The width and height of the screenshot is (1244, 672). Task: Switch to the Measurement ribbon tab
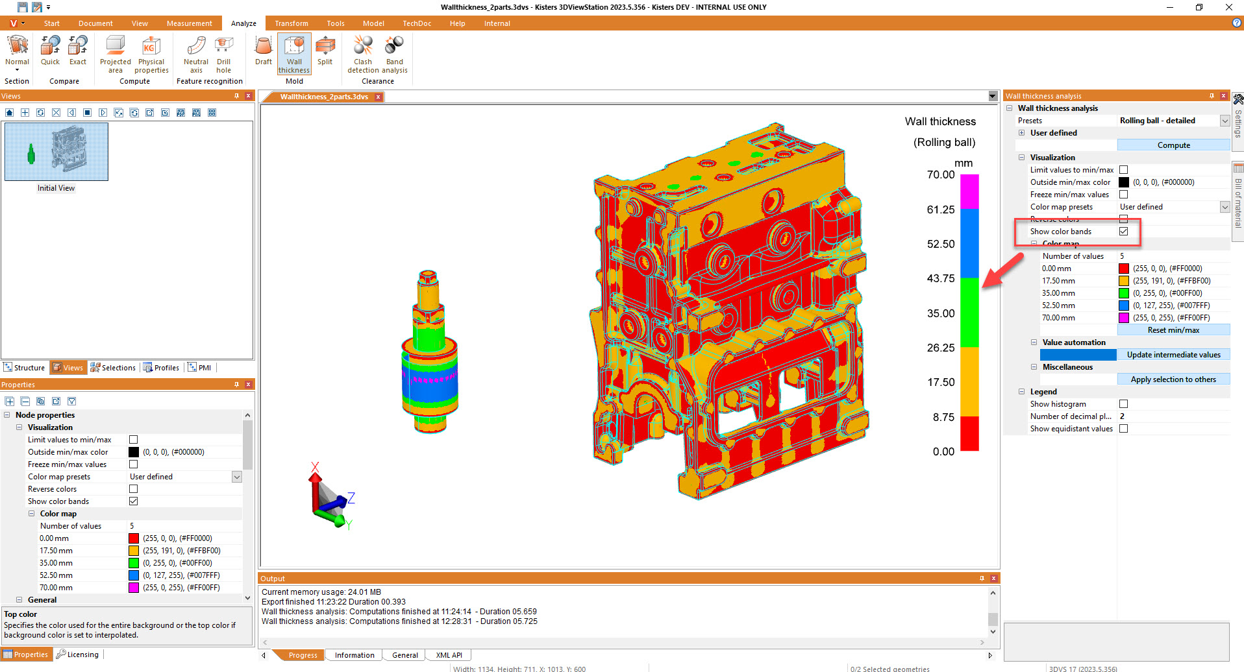[189, 23]
